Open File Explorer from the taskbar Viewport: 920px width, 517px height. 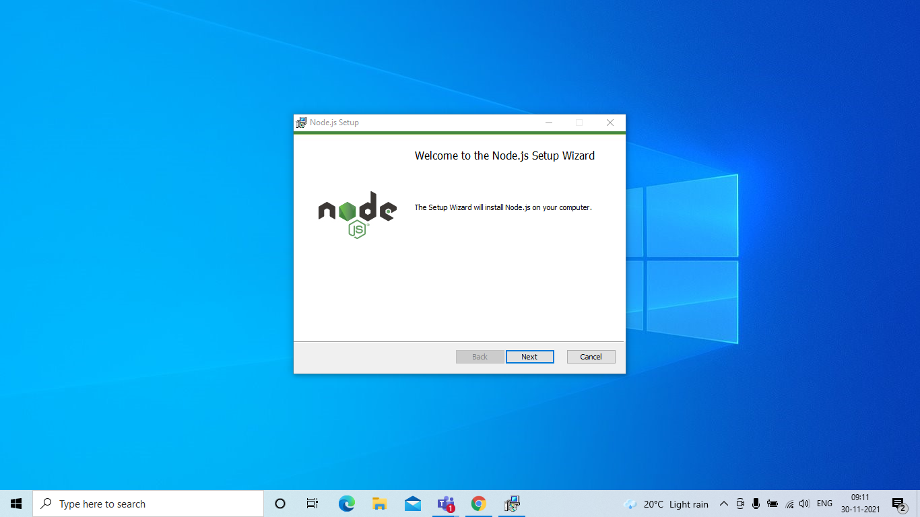click(379, 504)
